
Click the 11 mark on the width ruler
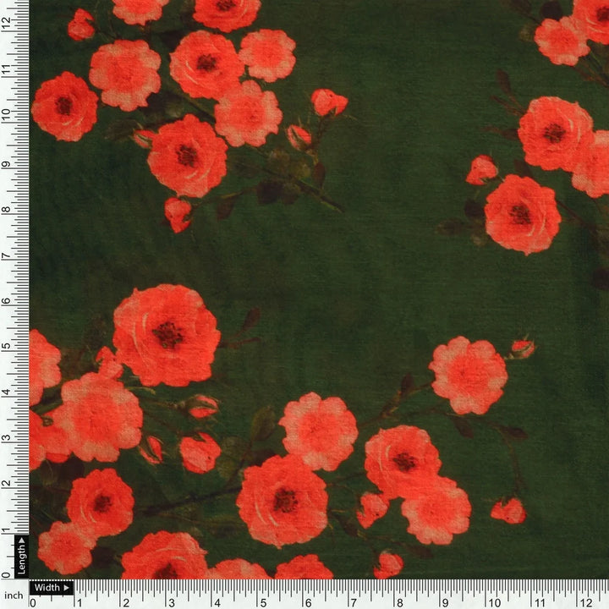pyautogui.click(x=539, y=602)
